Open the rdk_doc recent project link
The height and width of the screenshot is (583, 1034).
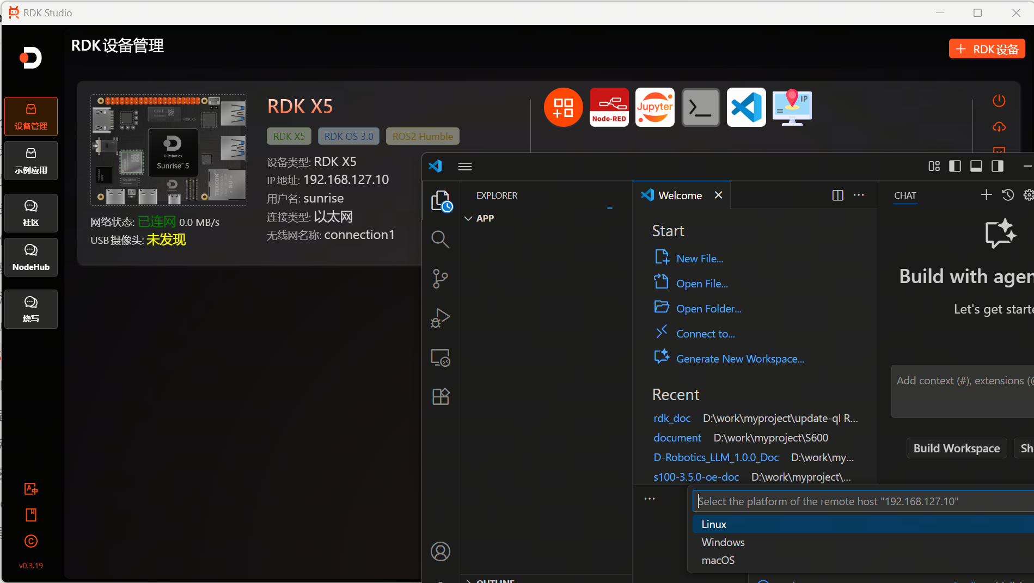(x=672, y=418)
